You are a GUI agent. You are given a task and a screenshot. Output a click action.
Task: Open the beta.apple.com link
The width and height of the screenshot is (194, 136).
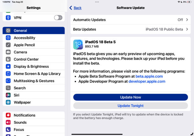point(149,76)
